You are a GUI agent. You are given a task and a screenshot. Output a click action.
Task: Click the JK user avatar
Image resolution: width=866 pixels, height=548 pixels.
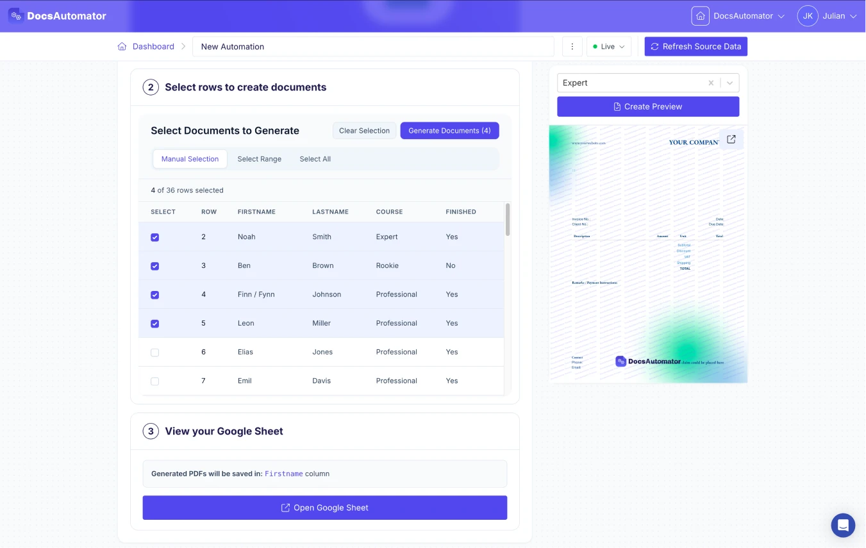tap(808, 16)
